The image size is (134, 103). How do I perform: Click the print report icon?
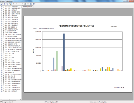(4, 4)
